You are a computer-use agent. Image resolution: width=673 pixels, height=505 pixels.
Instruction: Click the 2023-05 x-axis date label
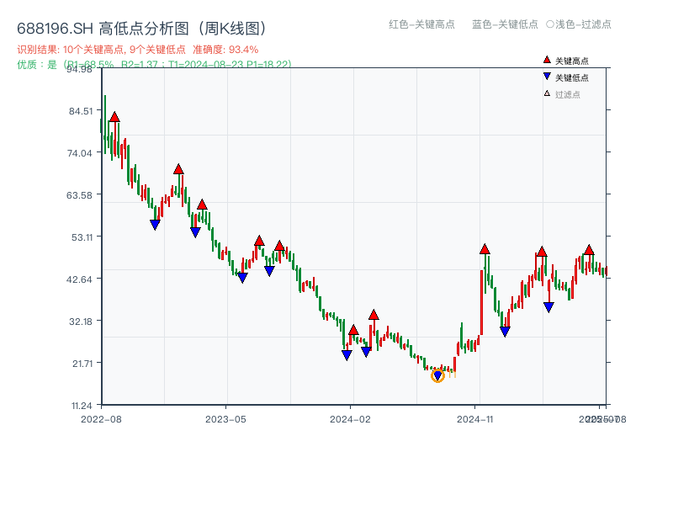[x=225, y=419]
